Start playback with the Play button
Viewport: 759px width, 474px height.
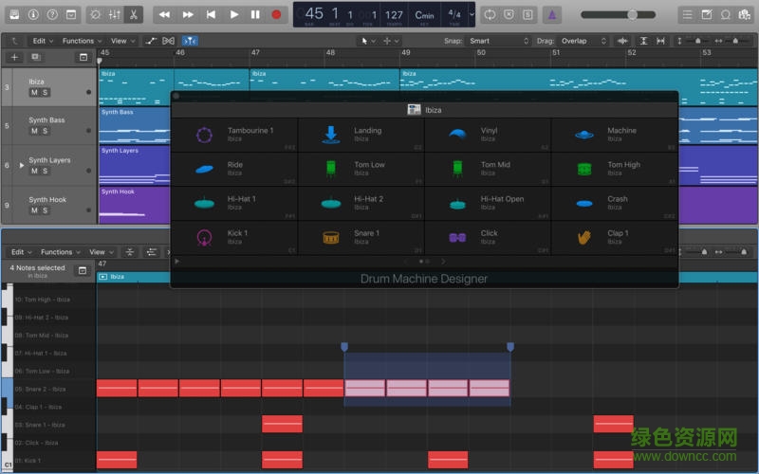(233, 14)
